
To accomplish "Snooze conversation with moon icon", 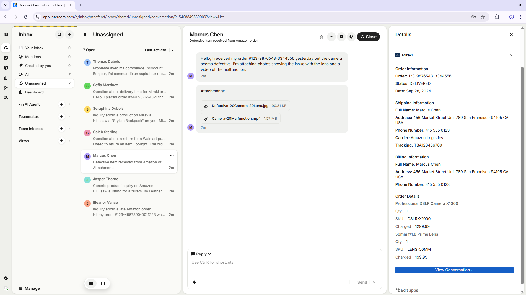I will click(351, 37).
